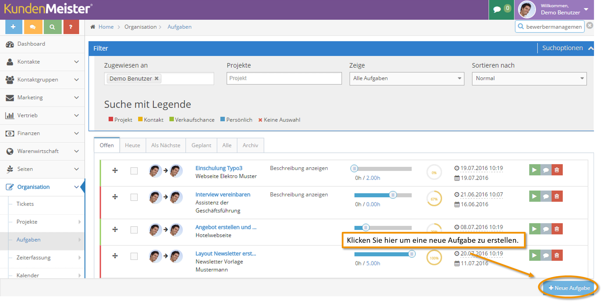
Task: Open the Zeige dropdown showing Alle Aufgaben
Action: pos(407,78)
